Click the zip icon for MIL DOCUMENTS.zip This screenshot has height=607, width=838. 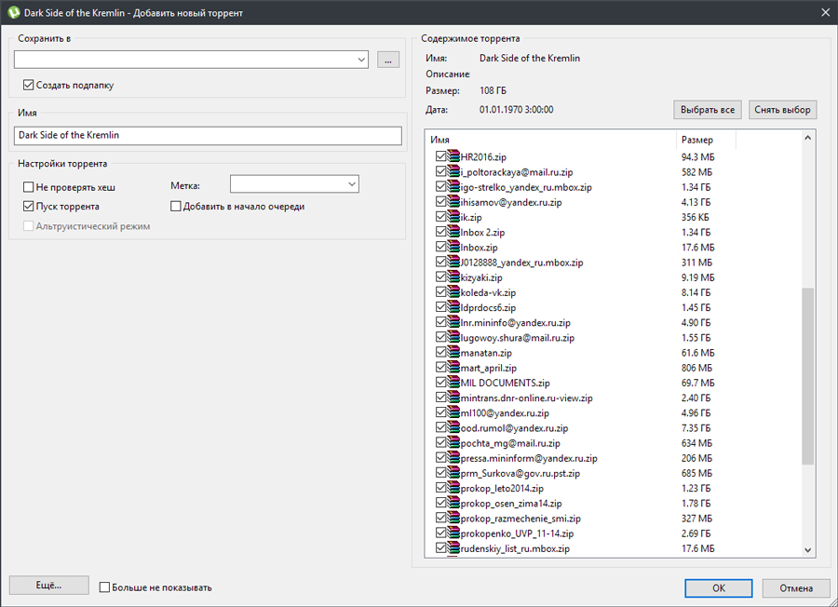453,383
